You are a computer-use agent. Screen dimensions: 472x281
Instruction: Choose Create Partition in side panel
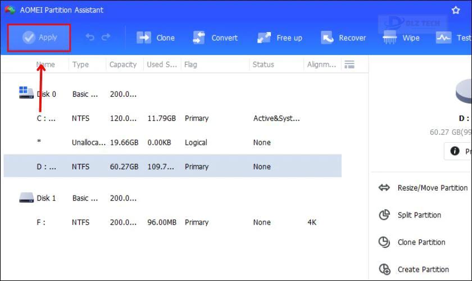pyautogui.click(x=423, y=269)
